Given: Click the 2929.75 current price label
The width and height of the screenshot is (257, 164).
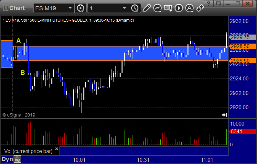Looking at the screenshot, I should (x=242, y=37).
